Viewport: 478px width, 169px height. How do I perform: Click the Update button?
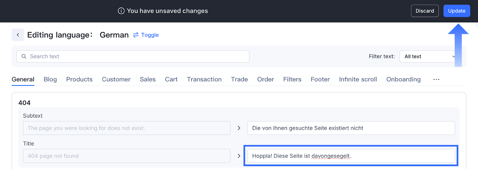click(x=456, y=11)
